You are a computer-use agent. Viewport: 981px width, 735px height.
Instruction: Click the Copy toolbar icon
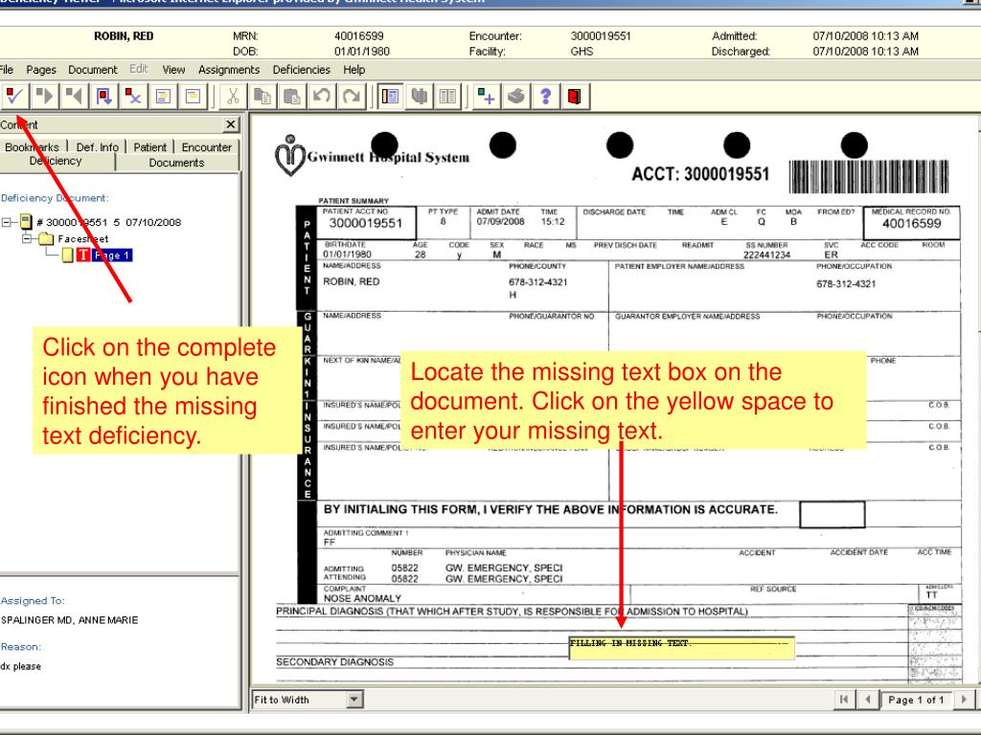(262, 97)
